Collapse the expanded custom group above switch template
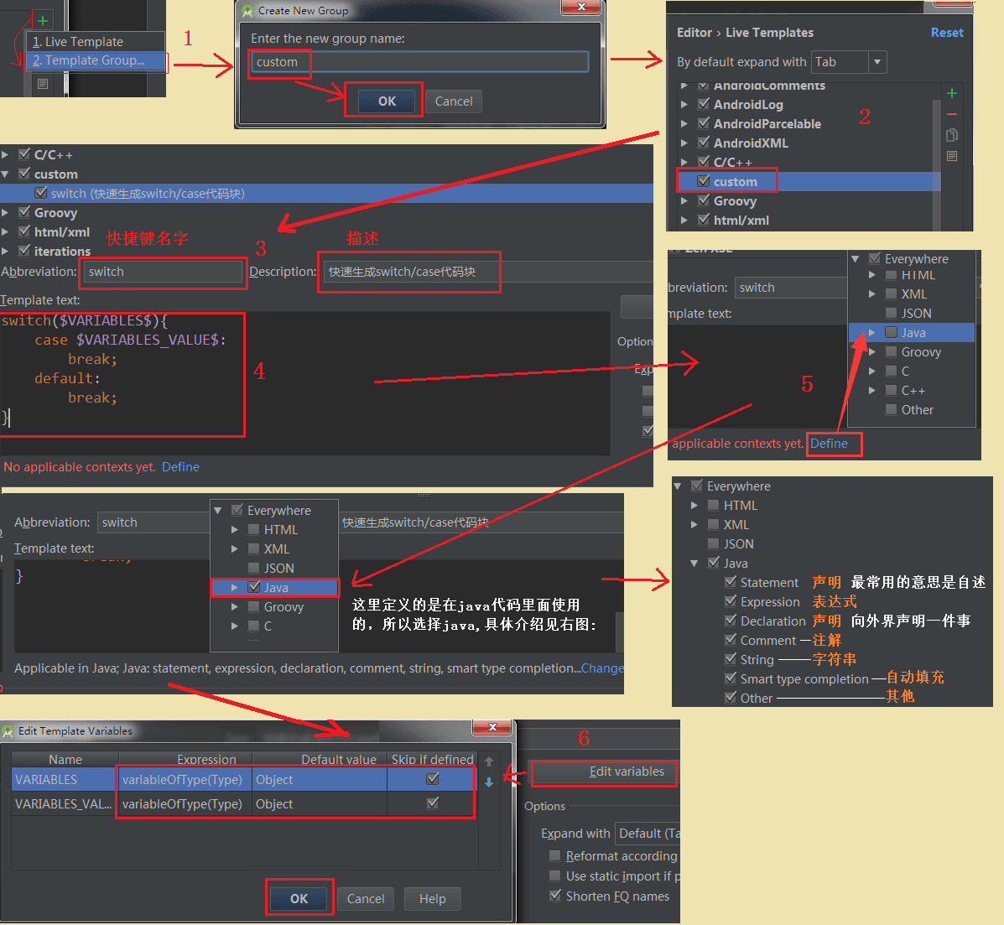The height and width of the screenshot is (925, 1004). point(5,174)
